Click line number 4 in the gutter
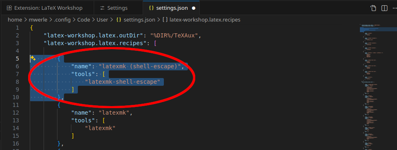This screenshot has height=150, width=397. (17, 51)
